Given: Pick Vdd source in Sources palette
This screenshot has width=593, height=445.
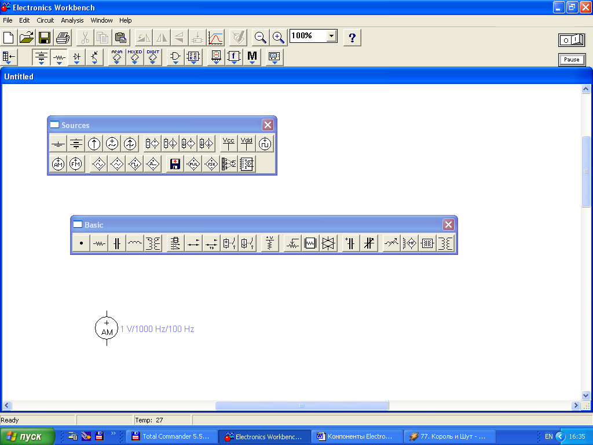Looking at the screenshot, I should point(247,144).
